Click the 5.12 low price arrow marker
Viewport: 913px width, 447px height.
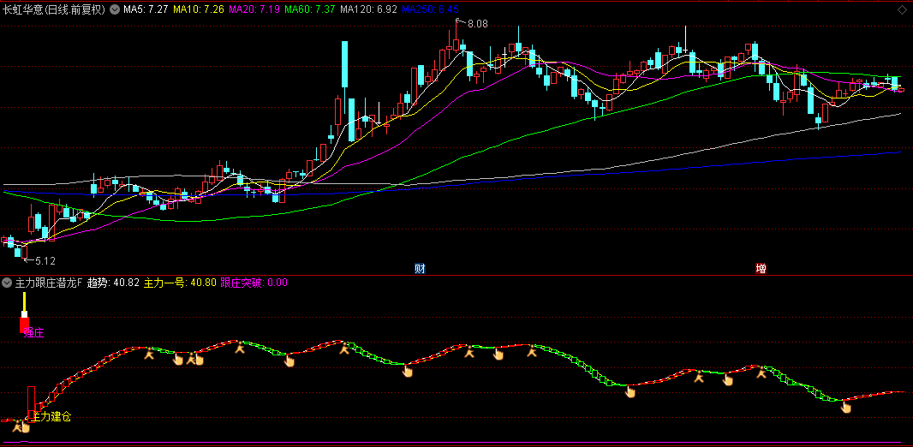39,260
